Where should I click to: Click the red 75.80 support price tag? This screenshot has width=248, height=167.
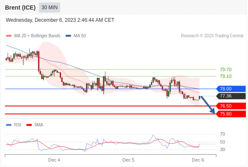point(231,114)
